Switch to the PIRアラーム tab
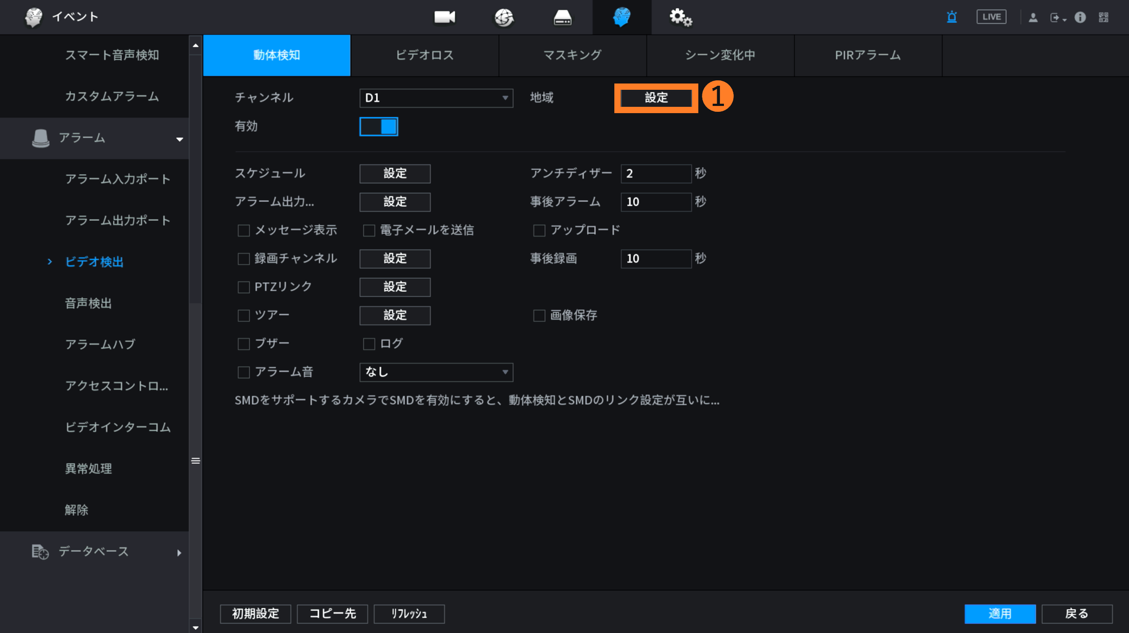 pos(868,55)
